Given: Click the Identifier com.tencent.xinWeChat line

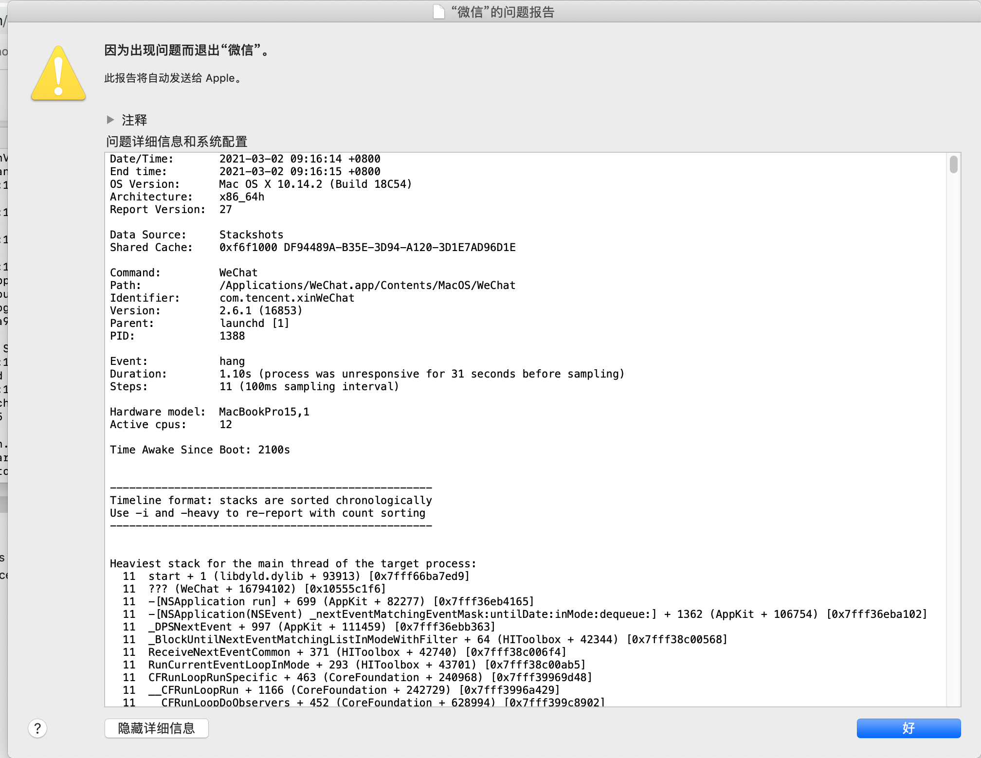Looking at the screenshot, I should (x=232, y=298).
